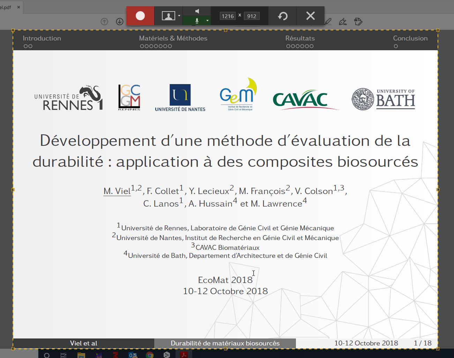
Task: Open Google Chrome from the taskbar
Action: 150,355
